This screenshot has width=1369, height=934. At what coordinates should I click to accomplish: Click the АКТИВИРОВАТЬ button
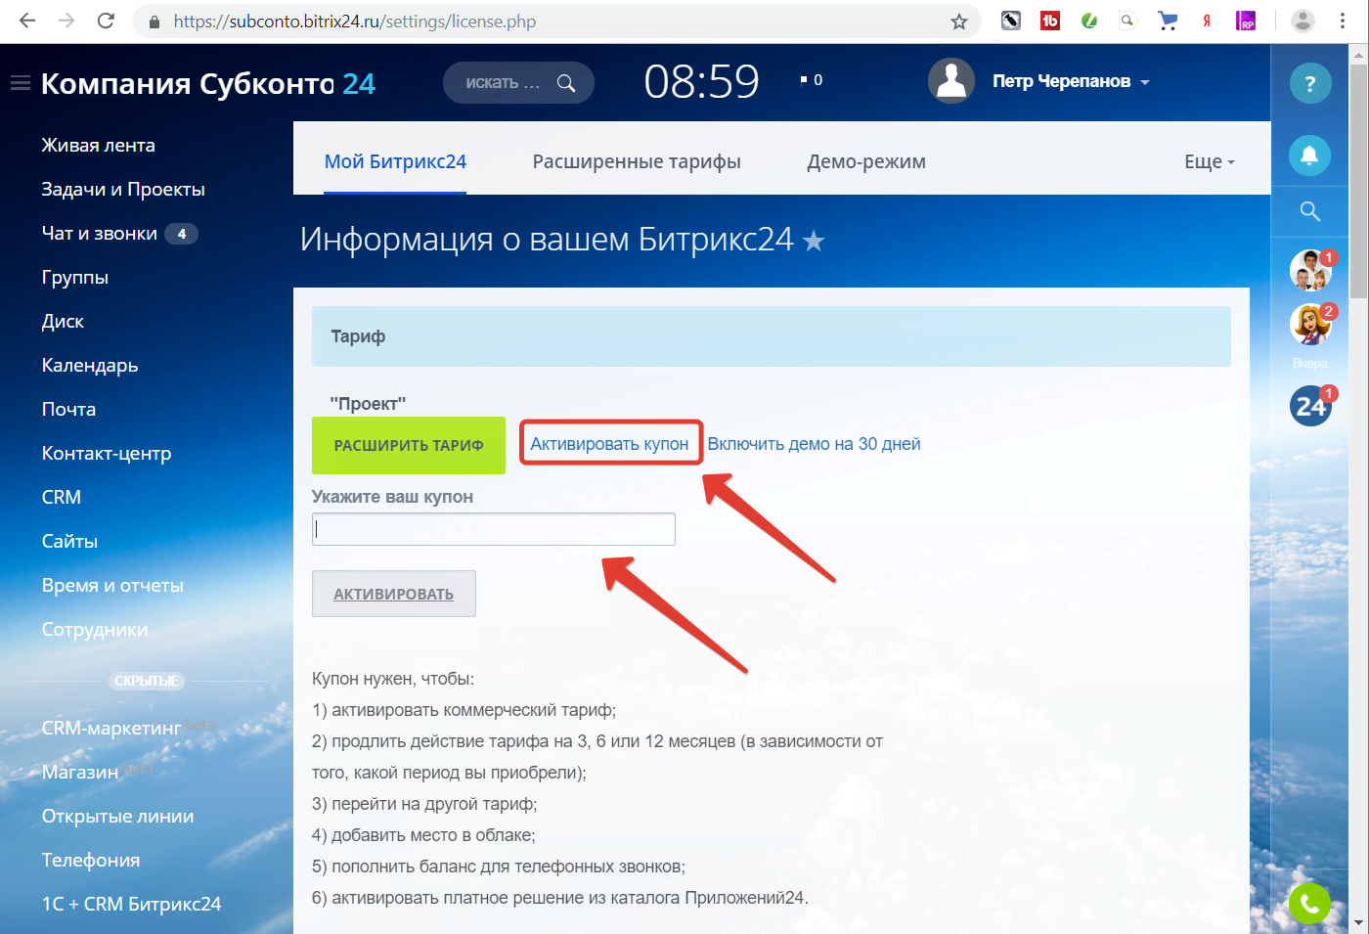coord(394,594)
